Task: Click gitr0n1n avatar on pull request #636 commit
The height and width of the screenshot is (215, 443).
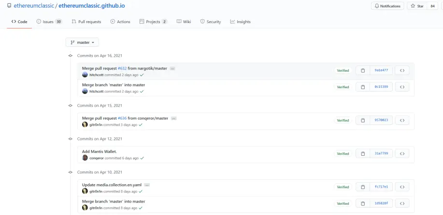Action: tap(85, 124)
